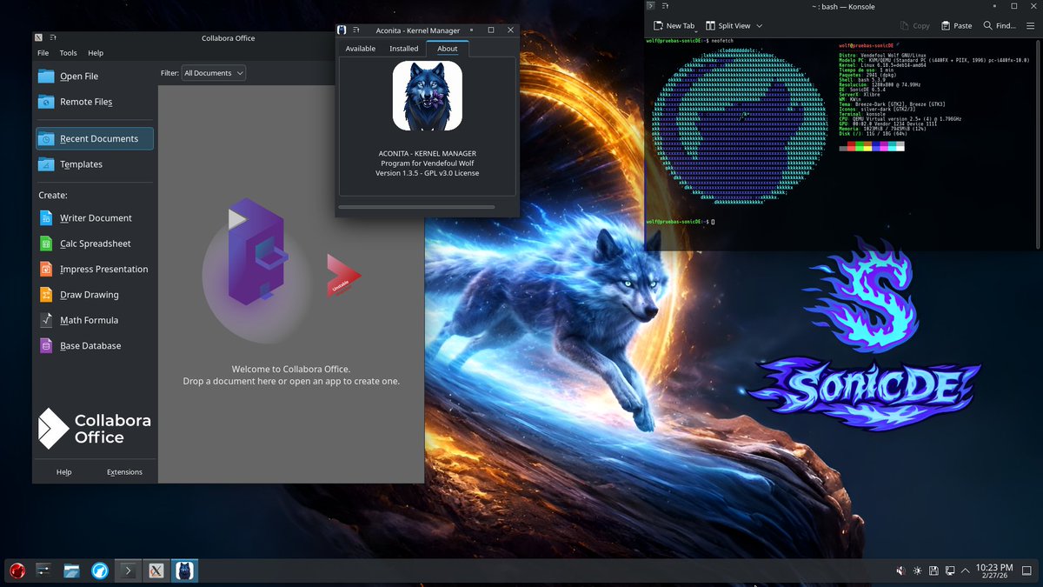Click the Konsole terminal prompt line
This screenshot has width=1043, height=587.
tap(681, 223)
